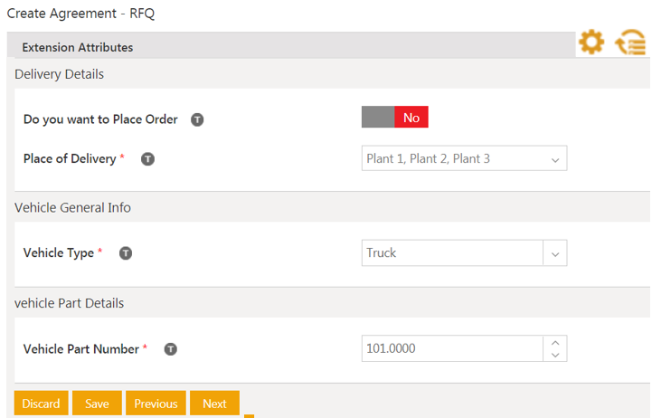Go back with the Previous button
The height and width of the screenshot is (418, 652).
click(156, 404)
